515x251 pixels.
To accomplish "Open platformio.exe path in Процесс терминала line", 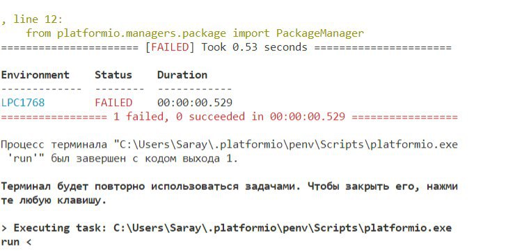I will [x=288, y=144].
